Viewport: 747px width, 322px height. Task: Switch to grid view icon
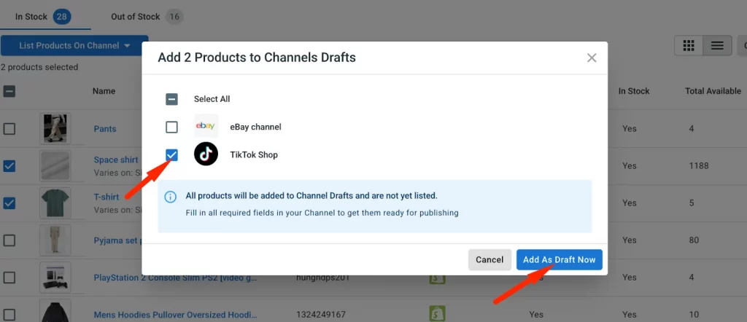[689, 46]
